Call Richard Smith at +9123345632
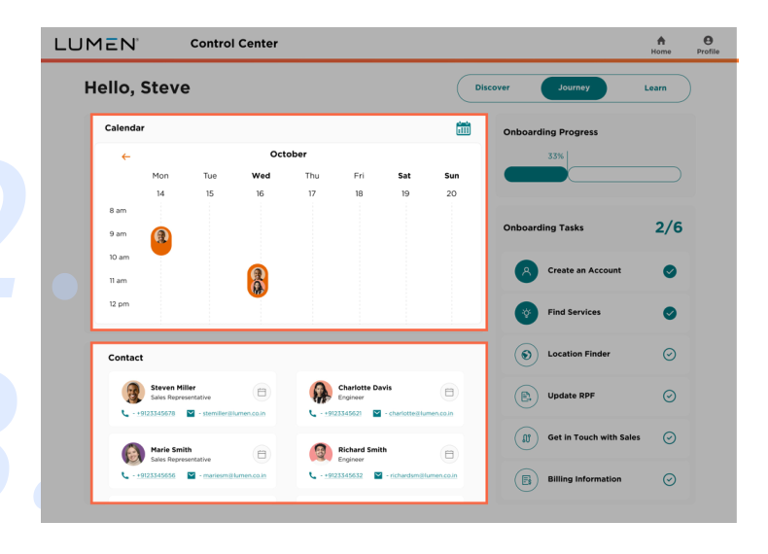The width and height of the screenshot is (768, 554). 343,475
